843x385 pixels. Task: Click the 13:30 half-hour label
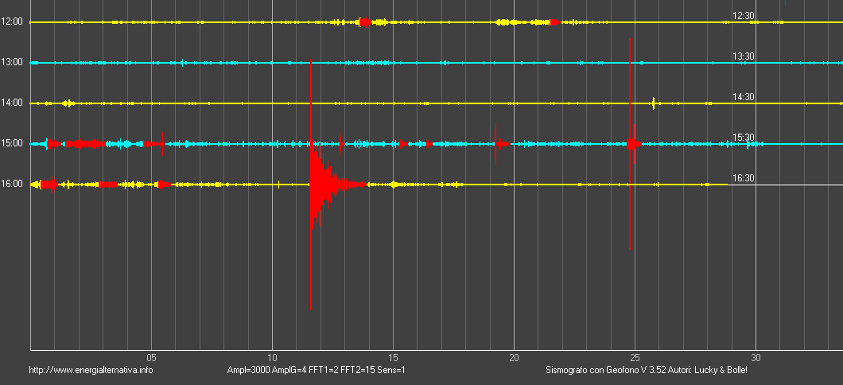coord(744,56)
